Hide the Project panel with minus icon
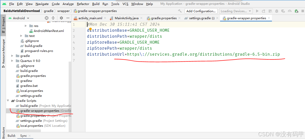 (68, 18)
